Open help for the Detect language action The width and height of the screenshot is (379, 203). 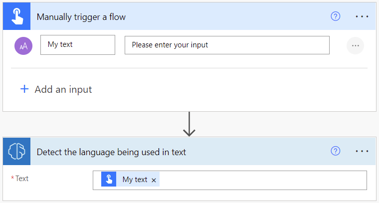tap(336, 151)
